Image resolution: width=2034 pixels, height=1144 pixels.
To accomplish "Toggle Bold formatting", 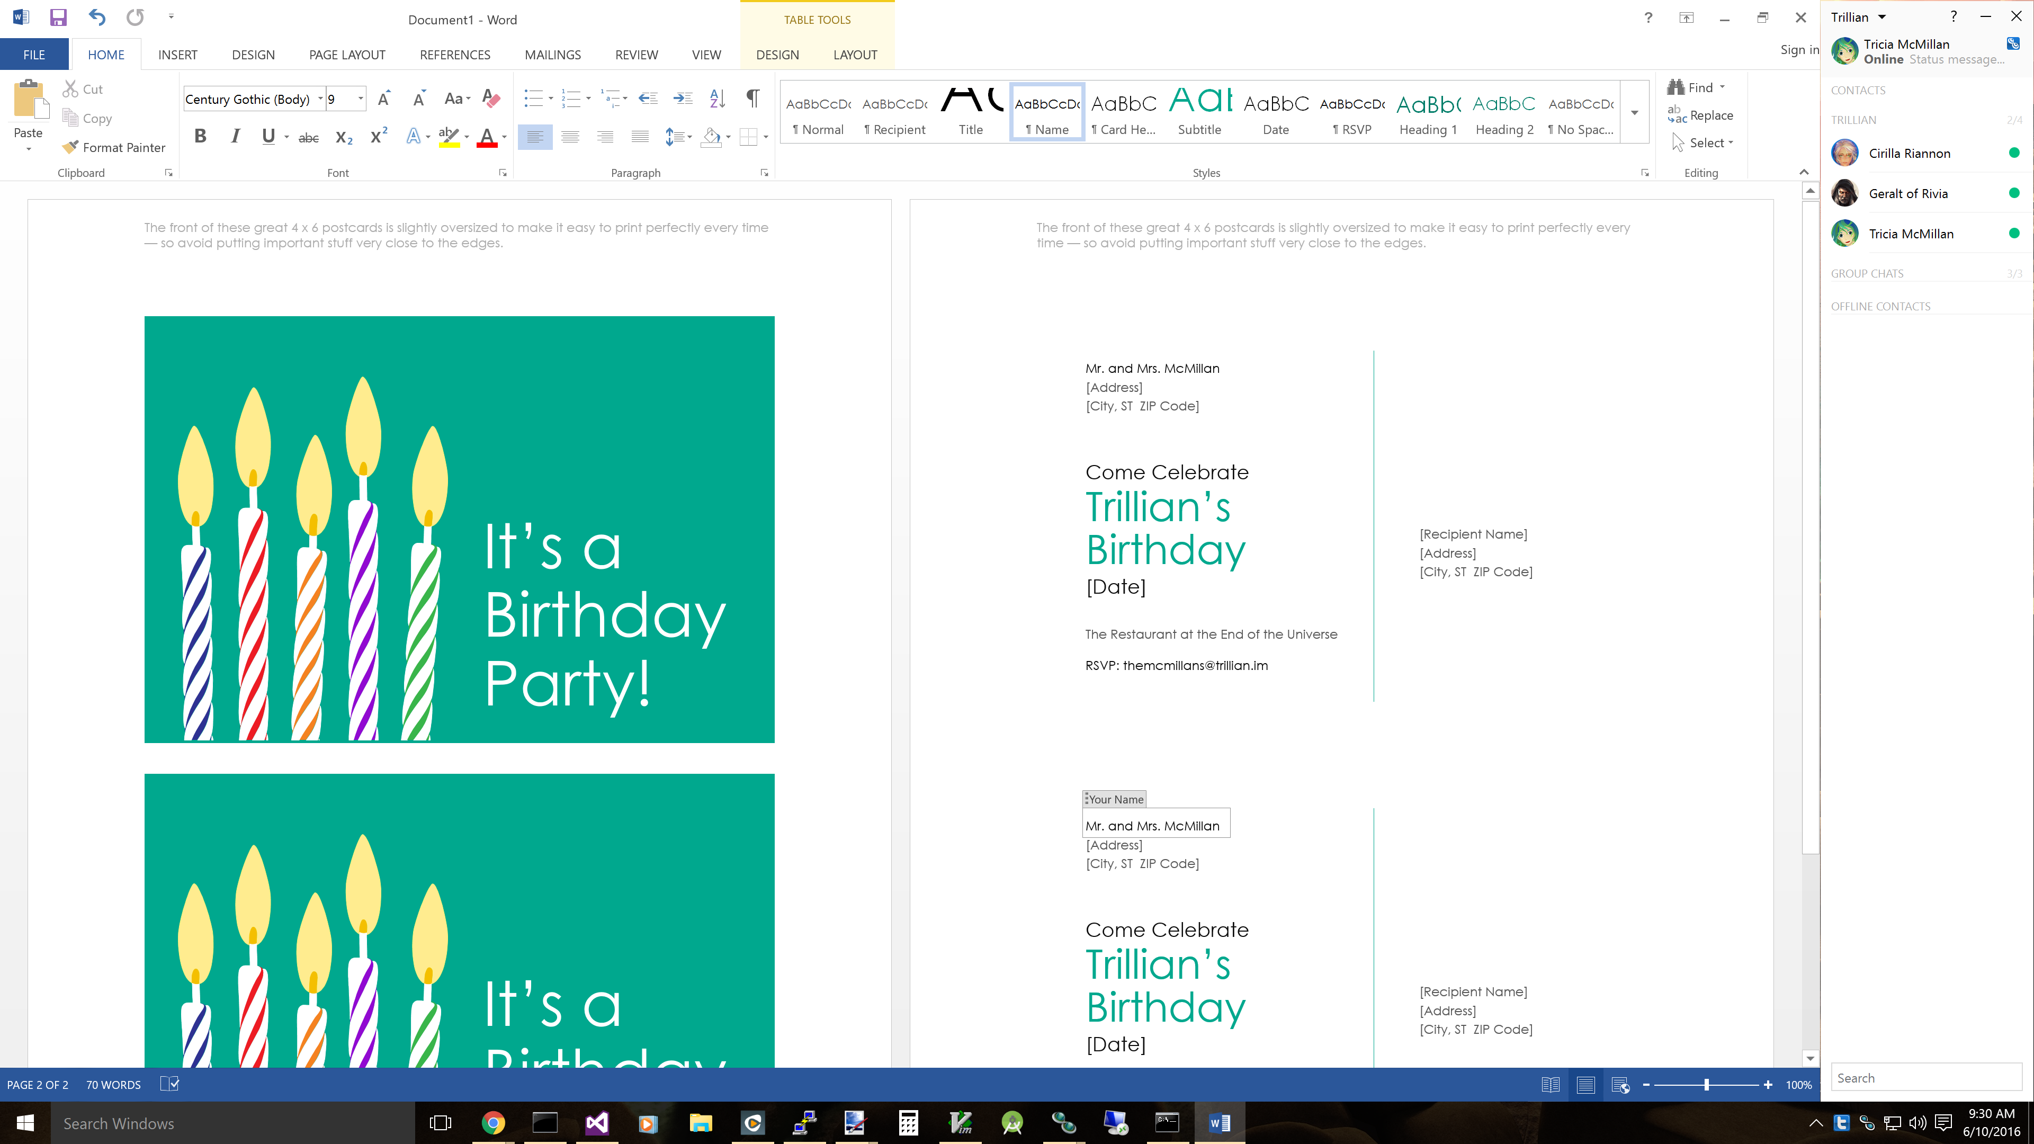I will click(x=200, y=137).
